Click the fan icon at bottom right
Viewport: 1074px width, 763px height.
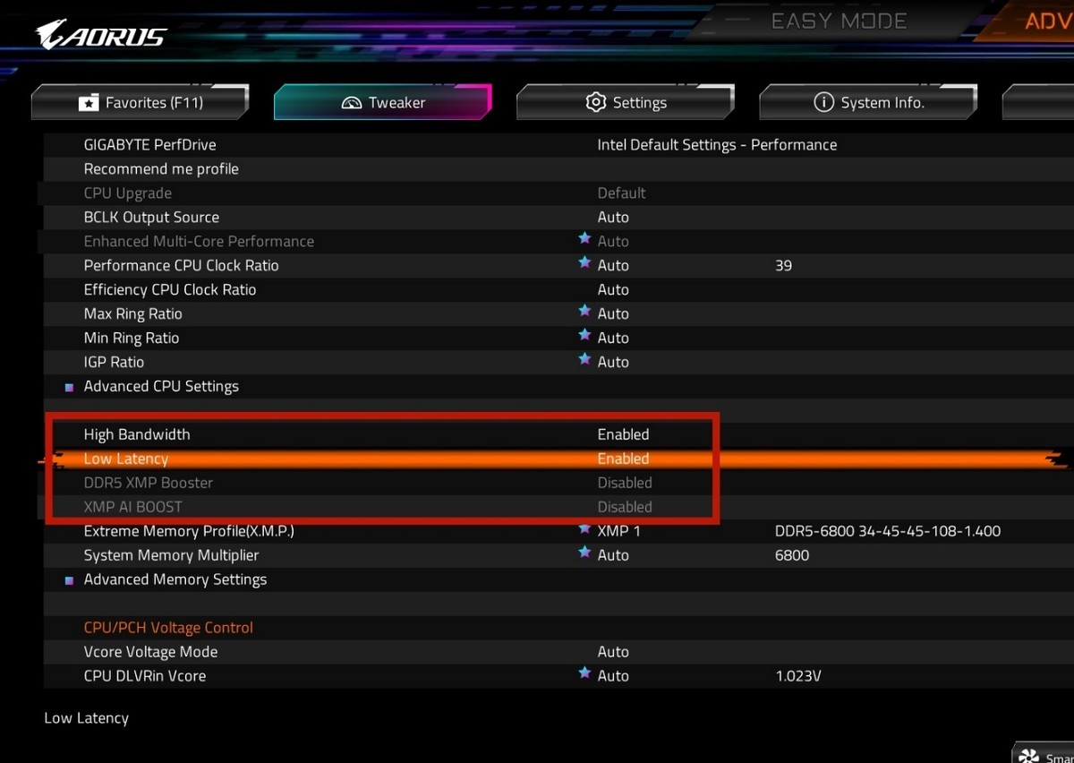point(1029,757)
